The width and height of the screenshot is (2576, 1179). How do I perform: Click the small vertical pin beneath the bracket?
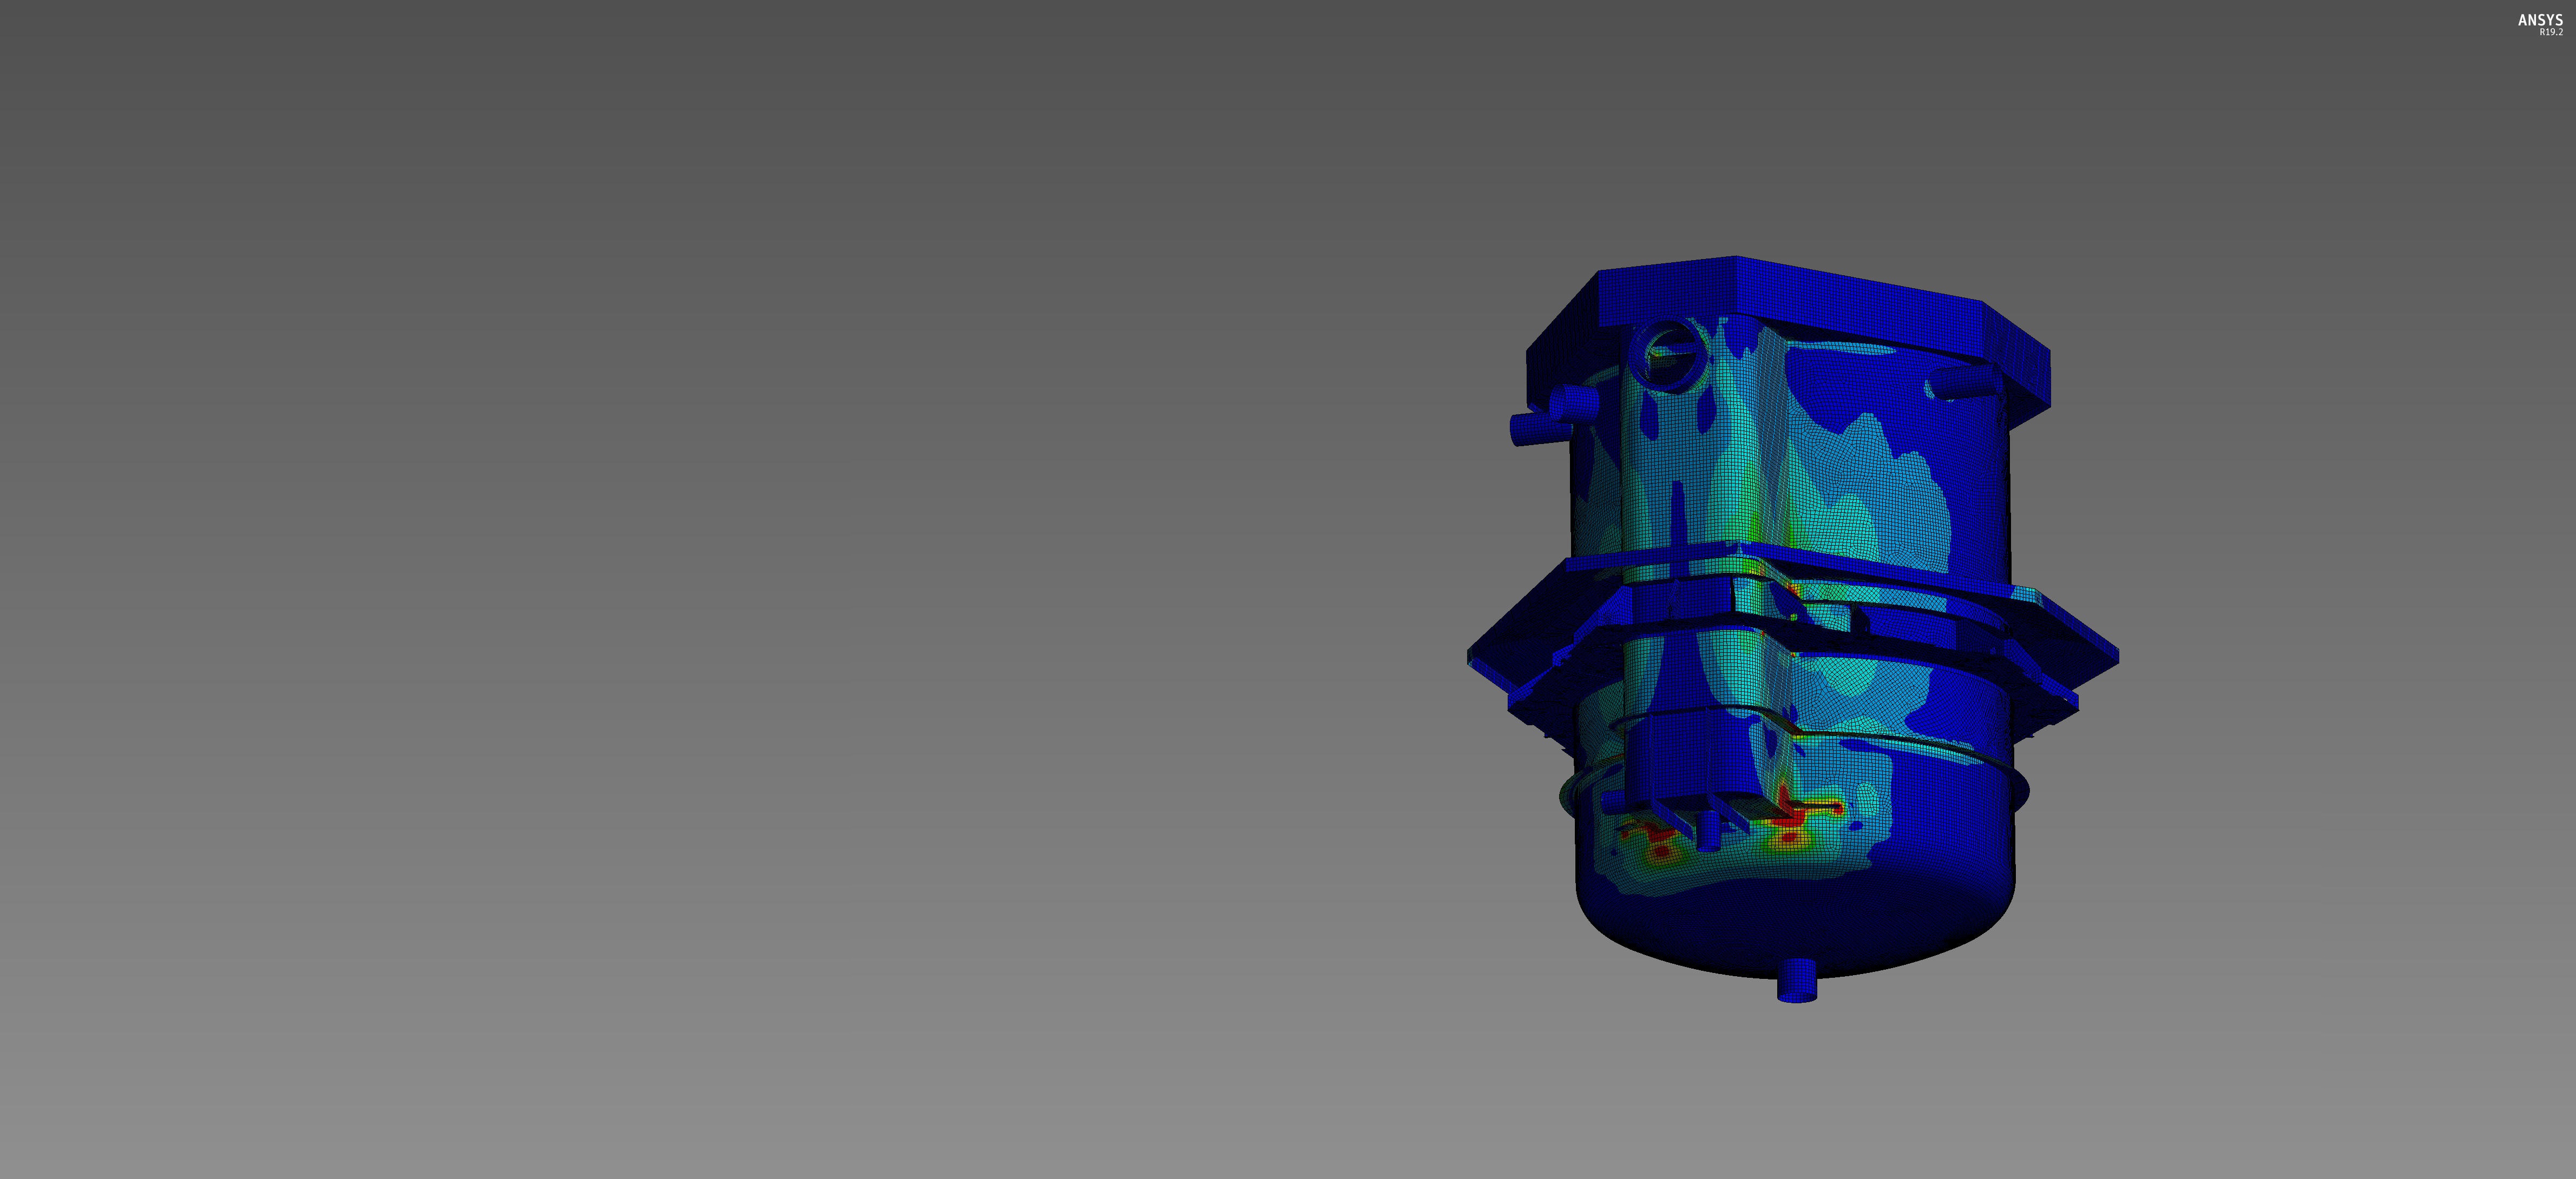[1708, 831]
